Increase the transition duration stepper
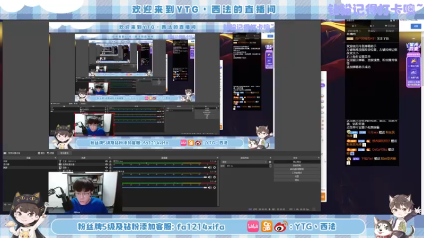Viewport: 424px width, 238px height. coord(270,165)
